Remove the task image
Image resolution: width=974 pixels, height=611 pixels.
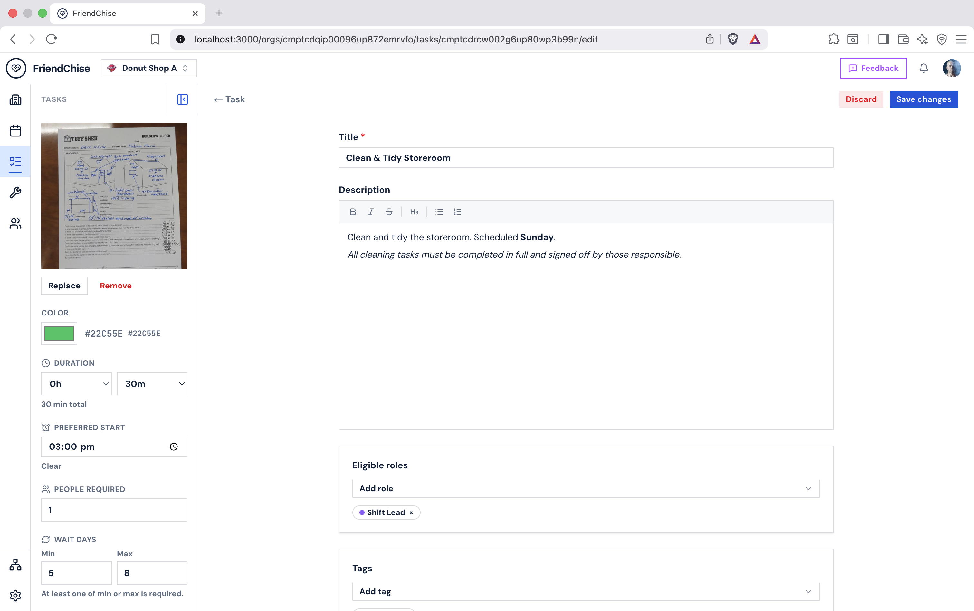tap(116, 286)
